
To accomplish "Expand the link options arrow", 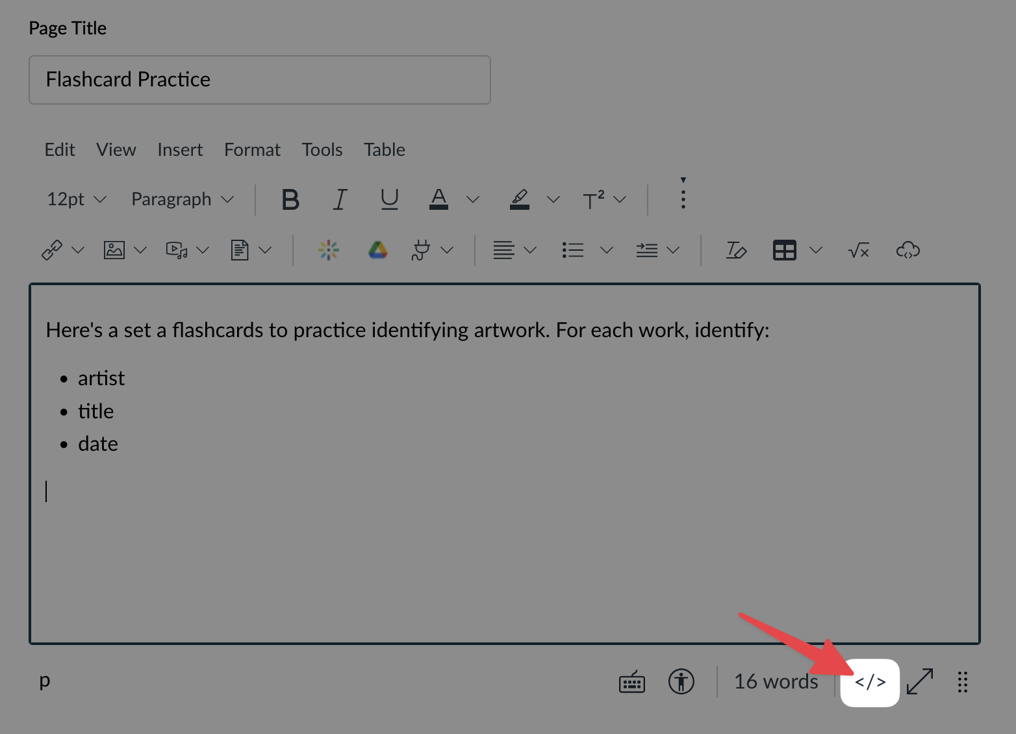I will (78, 250).
